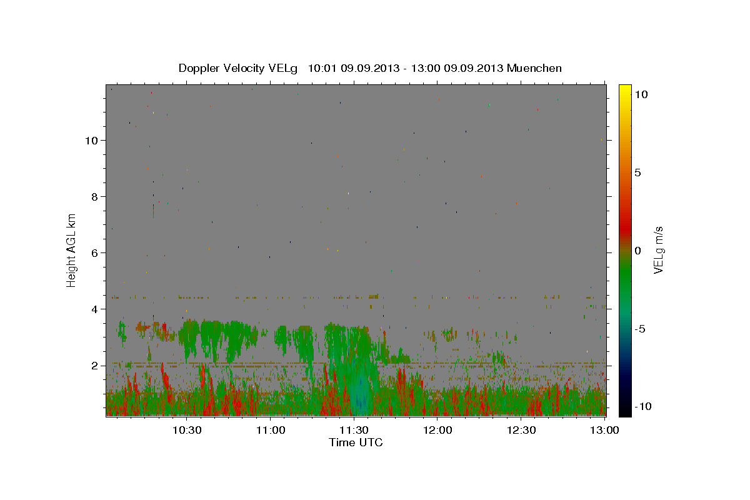Click the "Height AGL km" axis label

[x=72, y=250]
